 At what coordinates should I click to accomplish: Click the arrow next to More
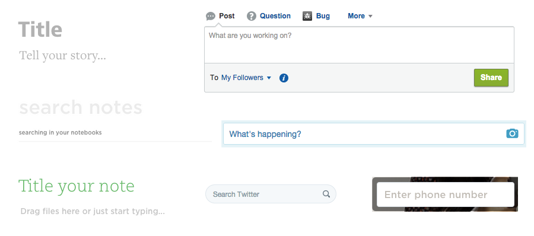(370, 17)
